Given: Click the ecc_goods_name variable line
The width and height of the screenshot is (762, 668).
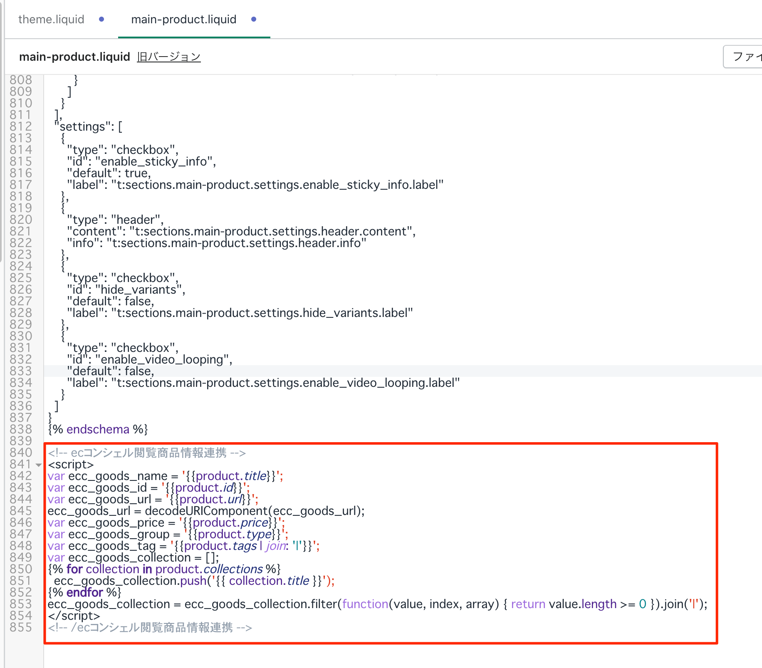Looking at the screenshot, I should click(x=166, y=475).
